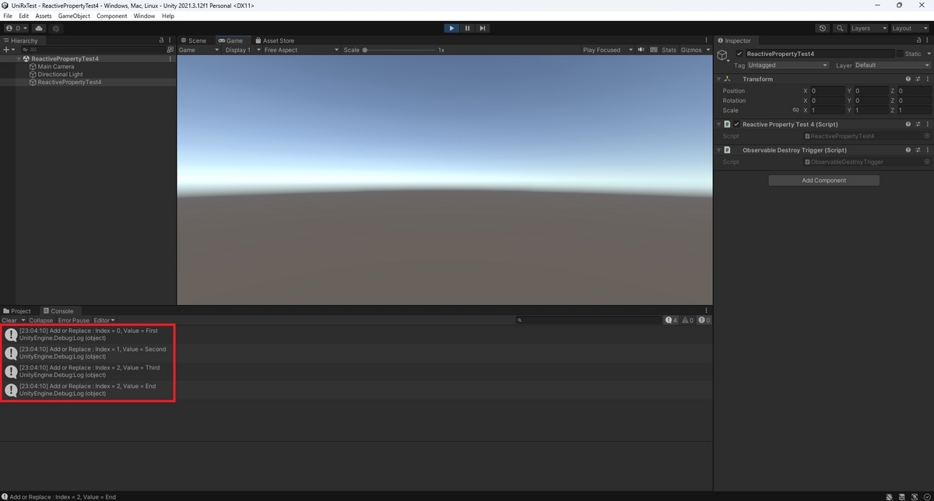Toggle the game object active checkbox
Screen dimensions: 934x501
click(x=739, y=54)
